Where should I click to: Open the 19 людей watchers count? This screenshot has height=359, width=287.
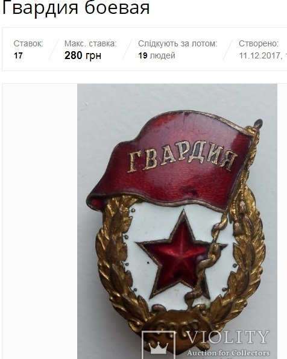157,55
